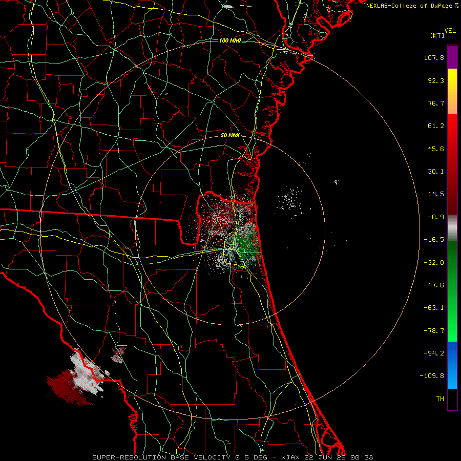The width and height of the screenshot is (461, 461).
Task: Click the 92.3 velocity scale label
Action: 436,80
